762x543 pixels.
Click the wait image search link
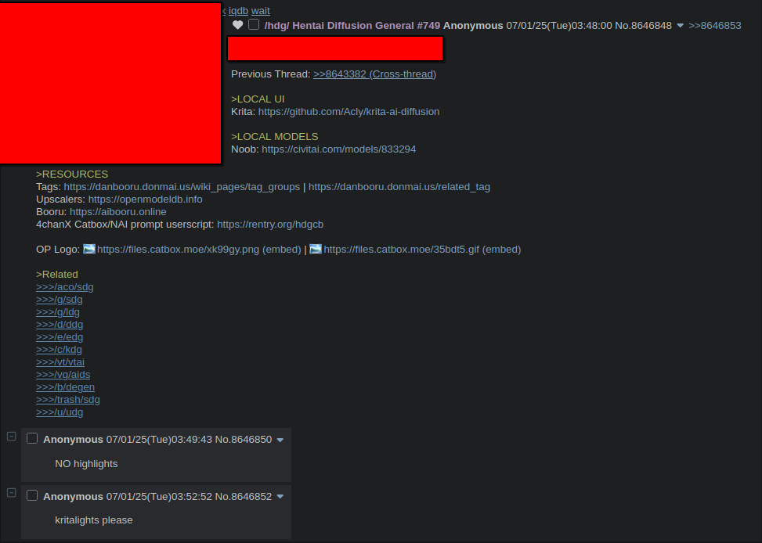[x=261, y=11]
